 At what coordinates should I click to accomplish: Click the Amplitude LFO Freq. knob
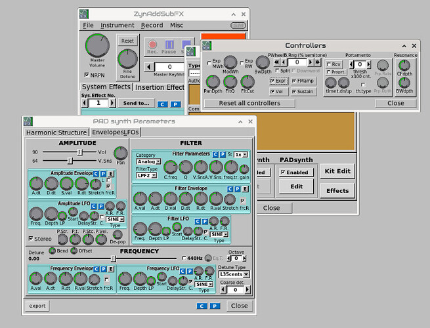tap(36, 214)
